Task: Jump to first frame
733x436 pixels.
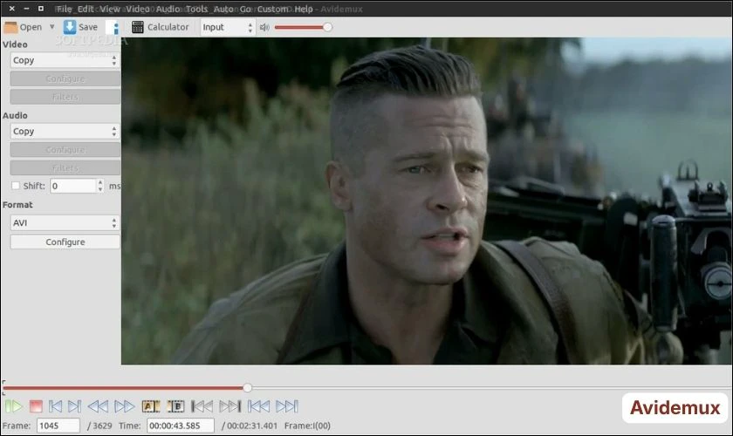Action: [258, 406]
